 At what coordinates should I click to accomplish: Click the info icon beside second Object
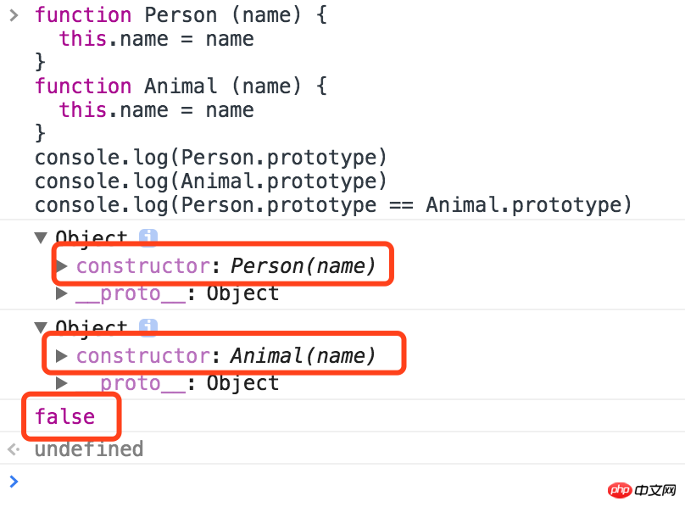tap(148, 327)
